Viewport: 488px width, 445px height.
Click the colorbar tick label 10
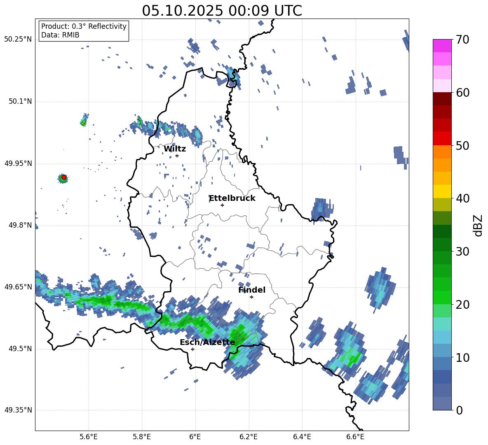click(x=462, y=357)
